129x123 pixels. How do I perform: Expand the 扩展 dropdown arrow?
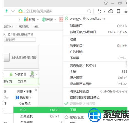pos(38,19)
